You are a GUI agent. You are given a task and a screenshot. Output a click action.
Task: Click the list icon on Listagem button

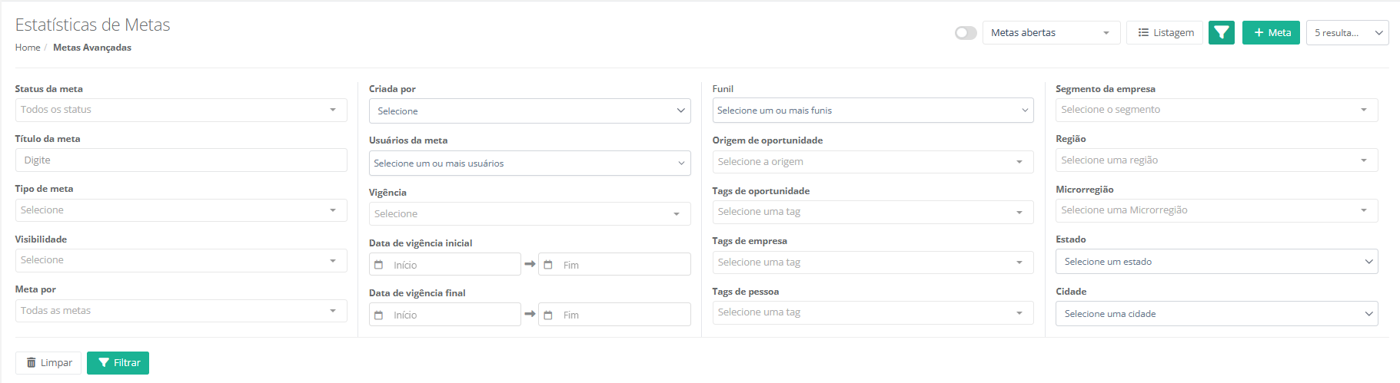[1143, 33]
